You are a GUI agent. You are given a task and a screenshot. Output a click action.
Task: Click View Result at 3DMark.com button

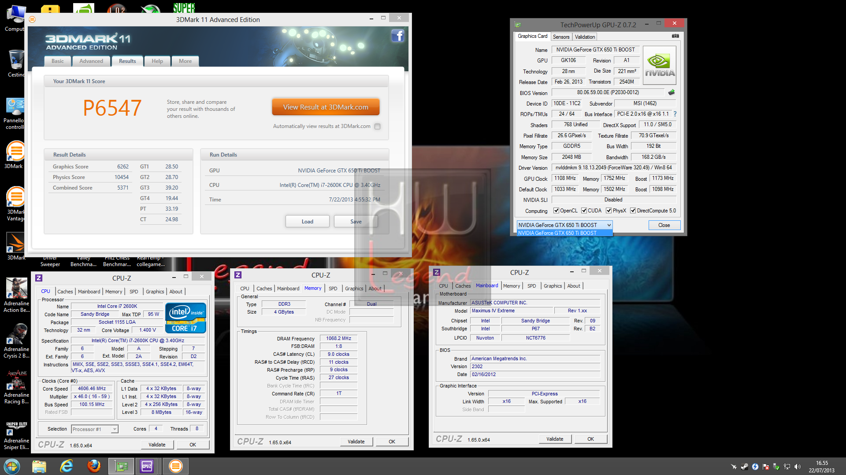(326, 107)
